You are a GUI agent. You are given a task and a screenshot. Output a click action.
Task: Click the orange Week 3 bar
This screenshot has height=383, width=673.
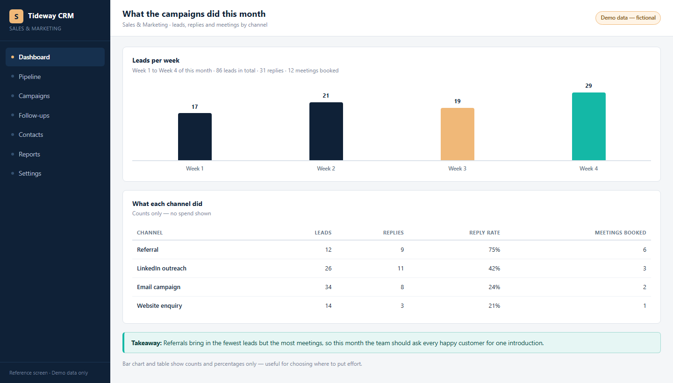(x=458, y=134)
